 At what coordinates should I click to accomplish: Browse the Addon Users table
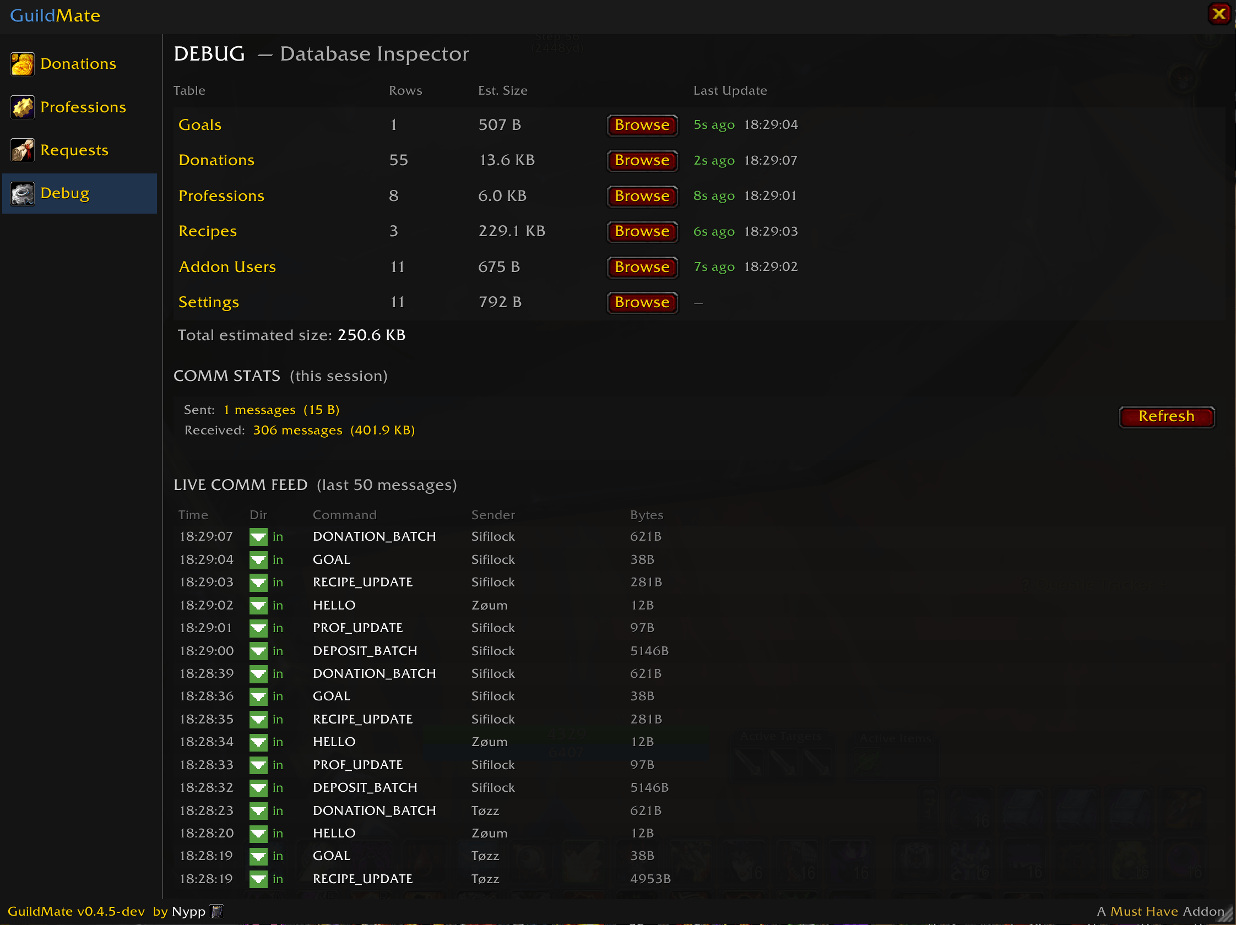(642, 267)
